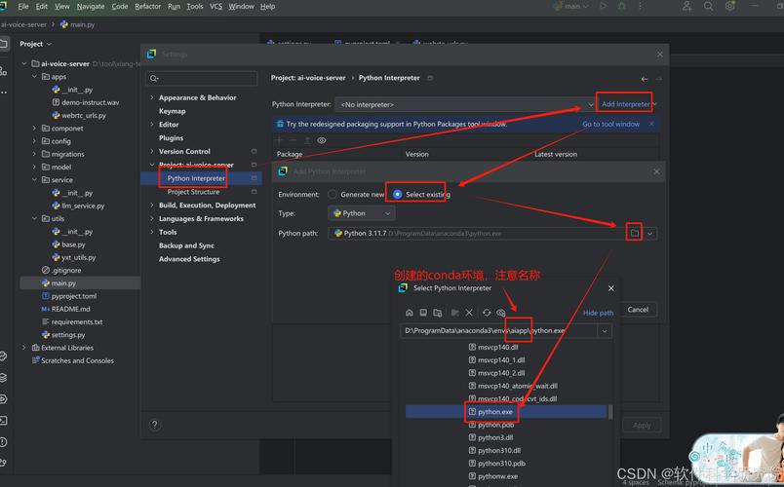This screenshot has height=487, width=784.
Task: Select the Generate new environment radio button
Action: click(x=332, y=194)
